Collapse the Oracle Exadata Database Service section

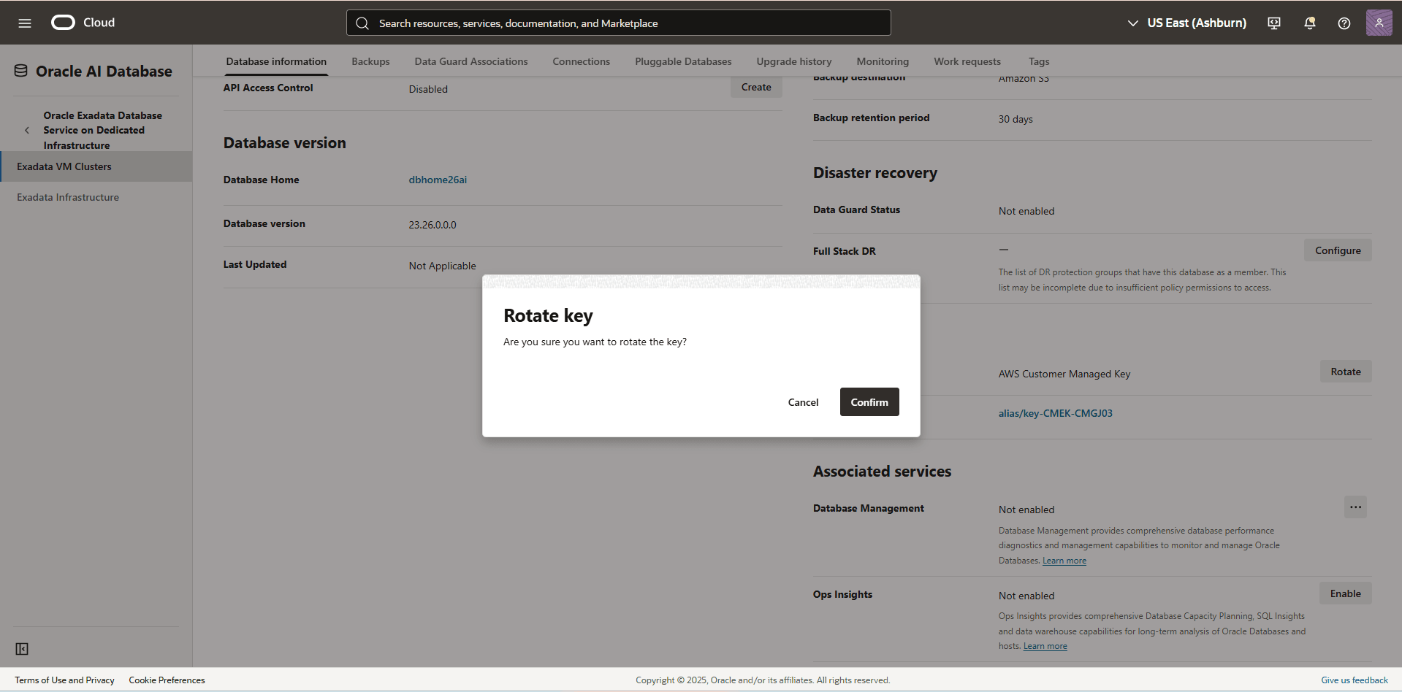27,130
